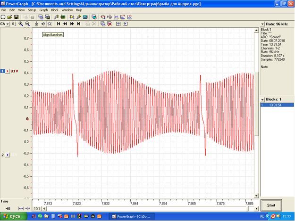The height and width of the screenshot is (221, 295).
Task: Toggle channel 2 visibility arrow
Action: coord(8,155)
